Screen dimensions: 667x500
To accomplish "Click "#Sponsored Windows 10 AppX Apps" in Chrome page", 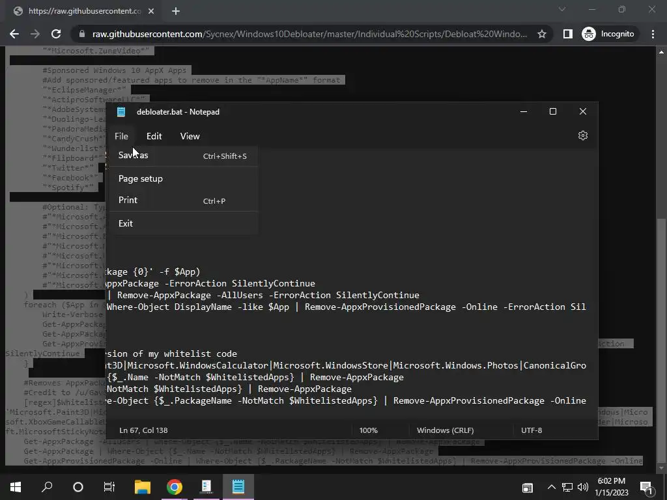I will click(x=115, y=70).
